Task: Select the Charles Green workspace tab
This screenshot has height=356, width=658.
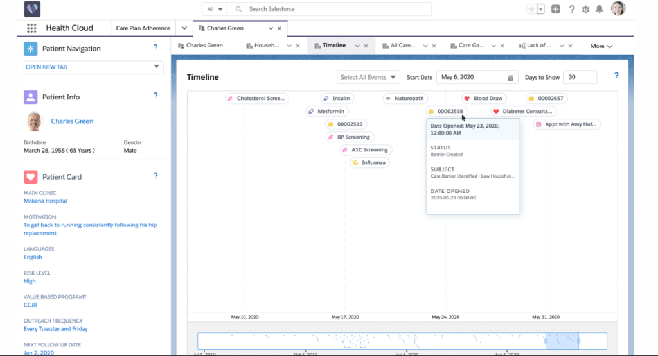Action: click(x=226, y=28)
